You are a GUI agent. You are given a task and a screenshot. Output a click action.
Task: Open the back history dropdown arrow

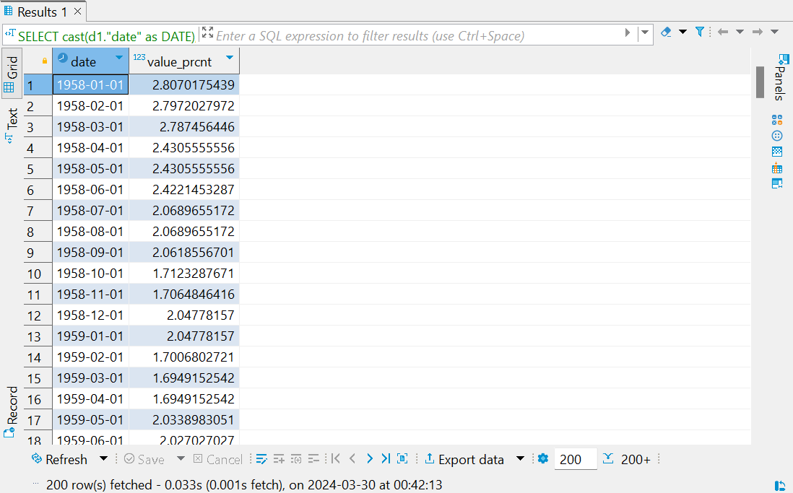740,32
